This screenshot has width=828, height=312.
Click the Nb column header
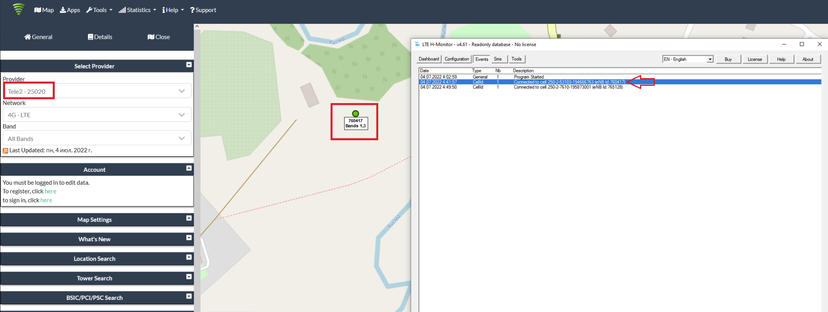pyautogui.click(x=498, y=71)
